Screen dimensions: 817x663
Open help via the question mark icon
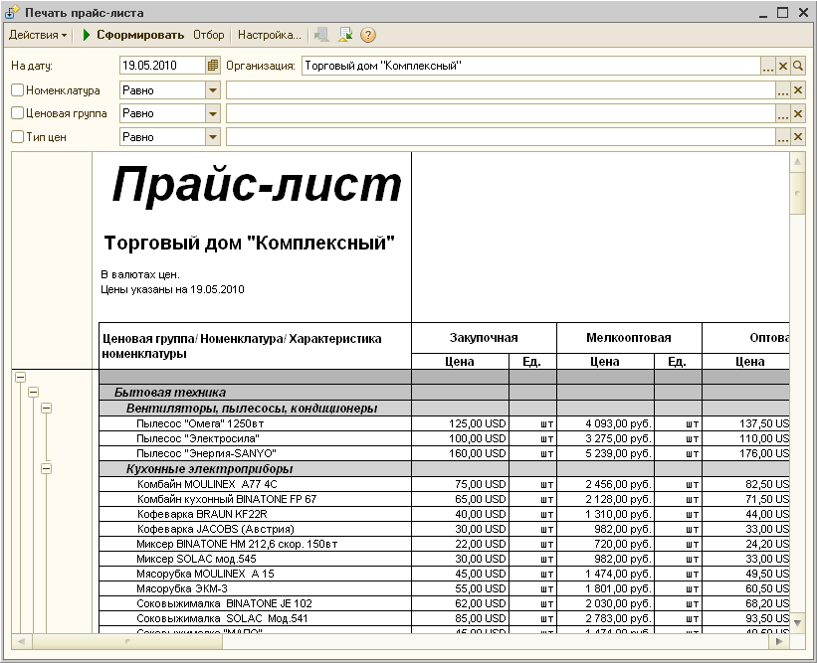[x=368, y=35]
